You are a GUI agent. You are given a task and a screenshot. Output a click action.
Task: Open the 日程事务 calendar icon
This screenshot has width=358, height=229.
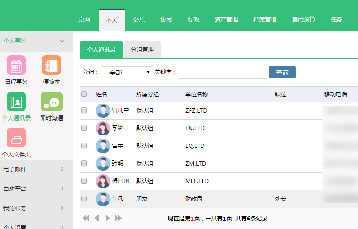click(x=16, y=65)
